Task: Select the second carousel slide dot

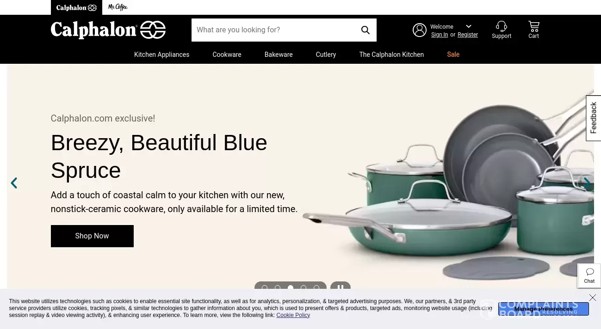Action: [278, 288]
